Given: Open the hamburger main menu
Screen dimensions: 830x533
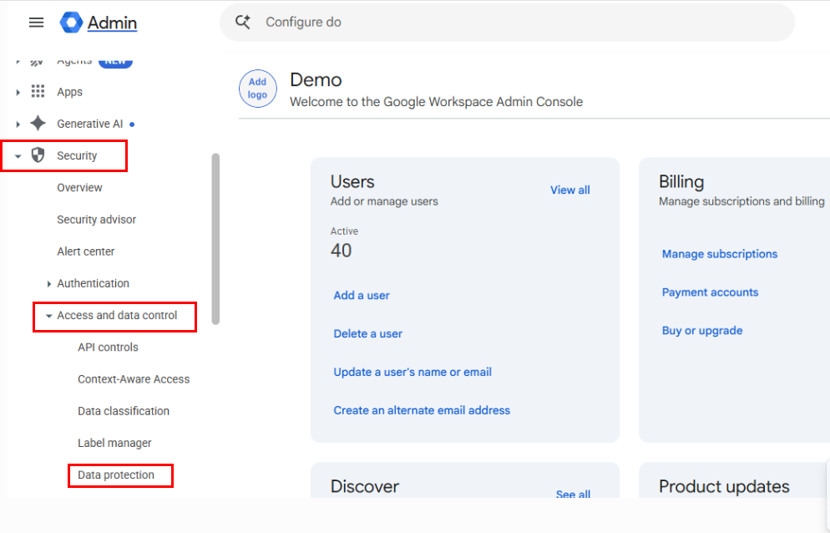Looking at the screenshot, I should (36, 23).
